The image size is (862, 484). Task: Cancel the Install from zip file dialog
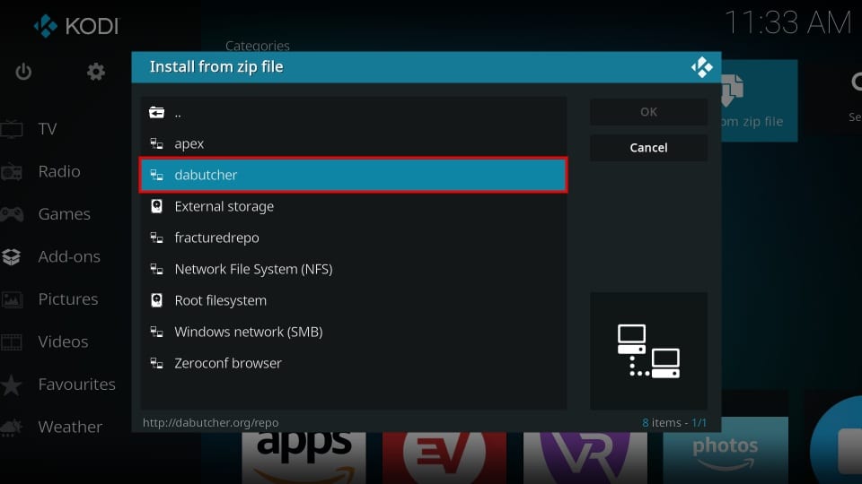click(x=648, y=148)
